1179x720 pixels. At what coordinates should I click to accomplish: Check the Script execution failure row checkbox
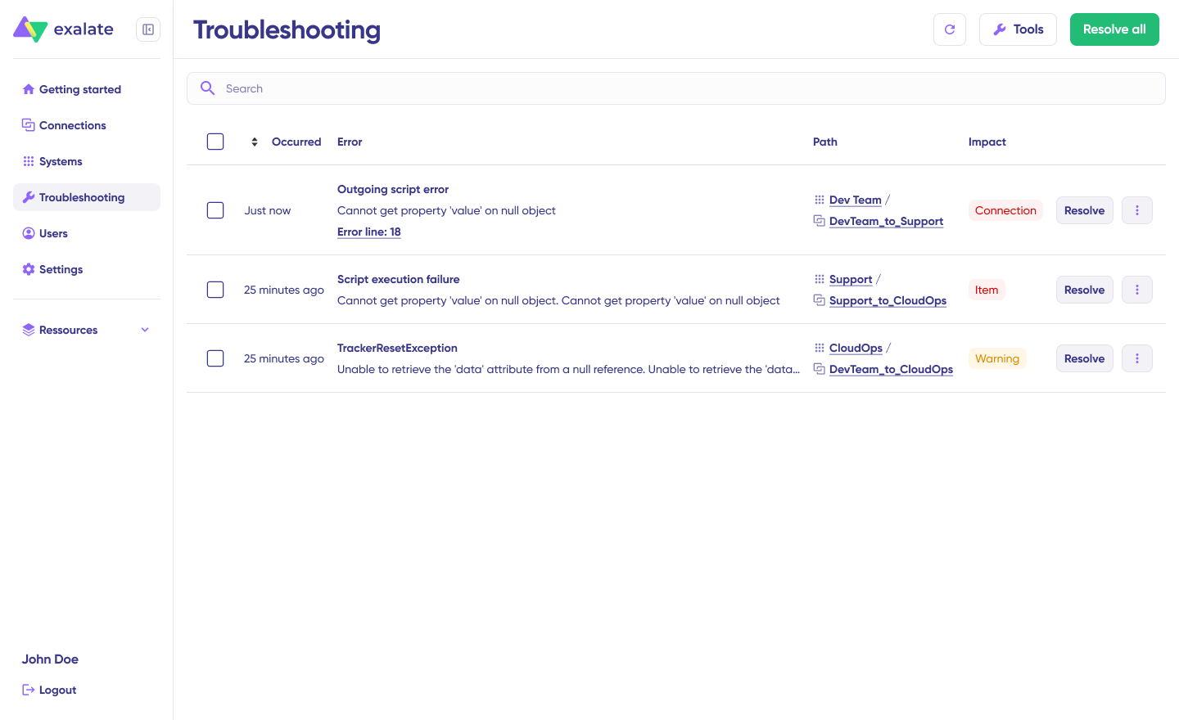[x=215, y=290]
